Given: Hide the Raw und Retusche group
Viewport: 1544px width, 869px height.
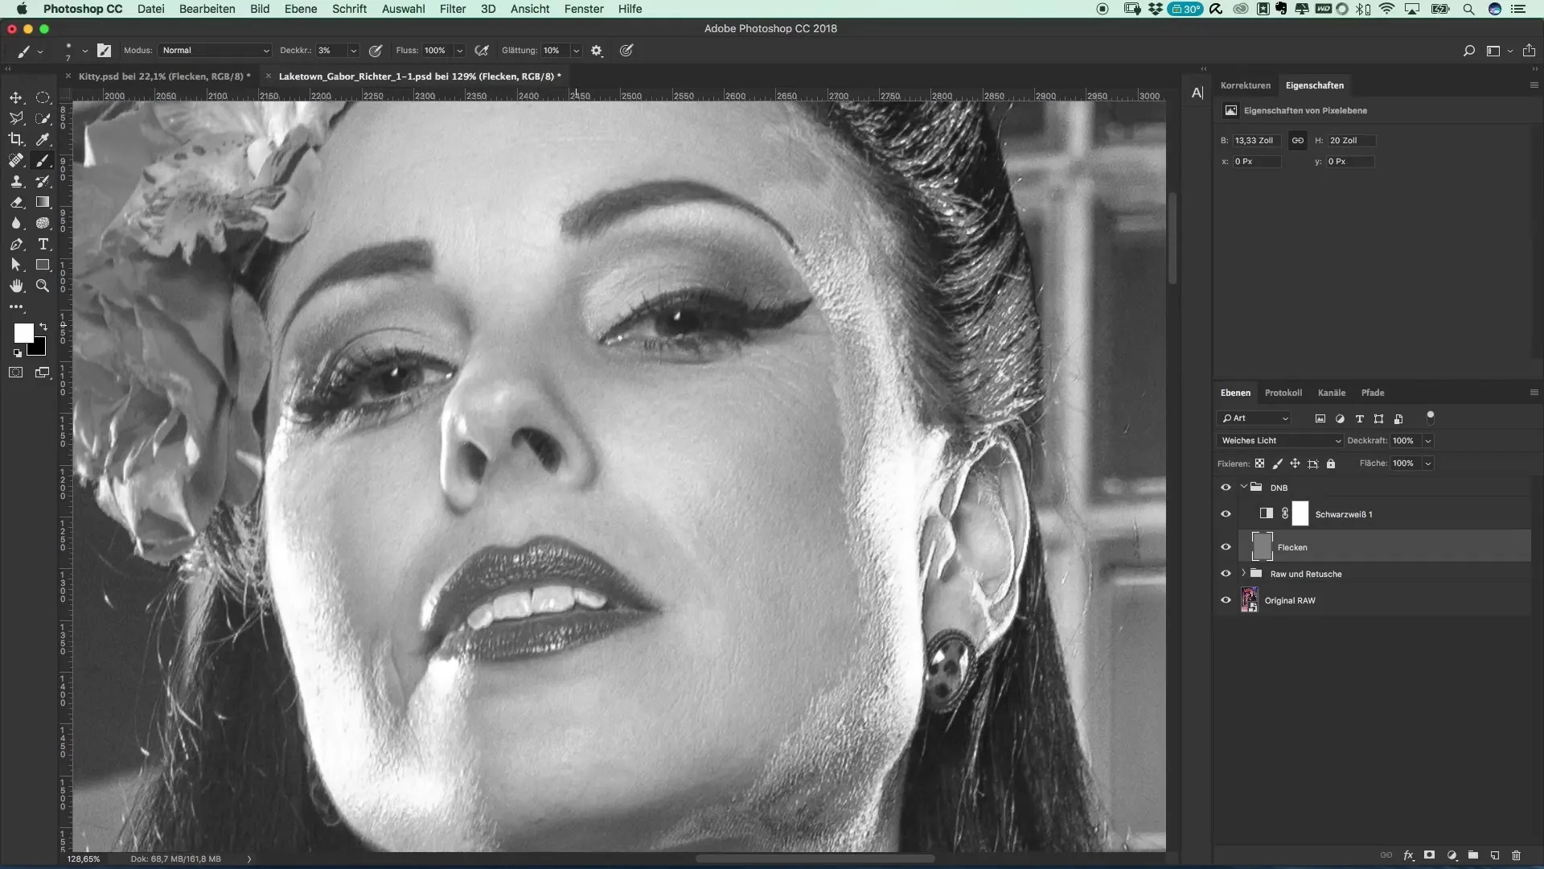Looking at the screenshot, I should pyautogui.click(x=1226, y=574).
